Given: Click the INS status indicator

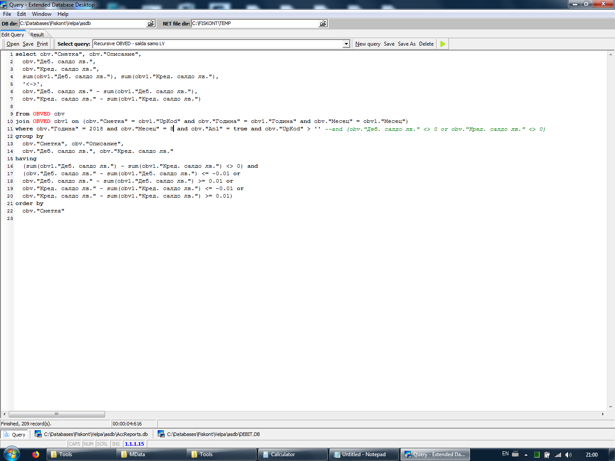Looking at the screenshot, I should coord(116,444).
